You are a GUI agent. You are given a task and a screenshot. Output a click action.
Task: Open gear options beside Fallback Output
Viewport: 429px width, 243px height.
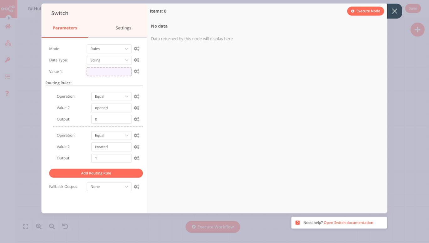pos(136,186)
